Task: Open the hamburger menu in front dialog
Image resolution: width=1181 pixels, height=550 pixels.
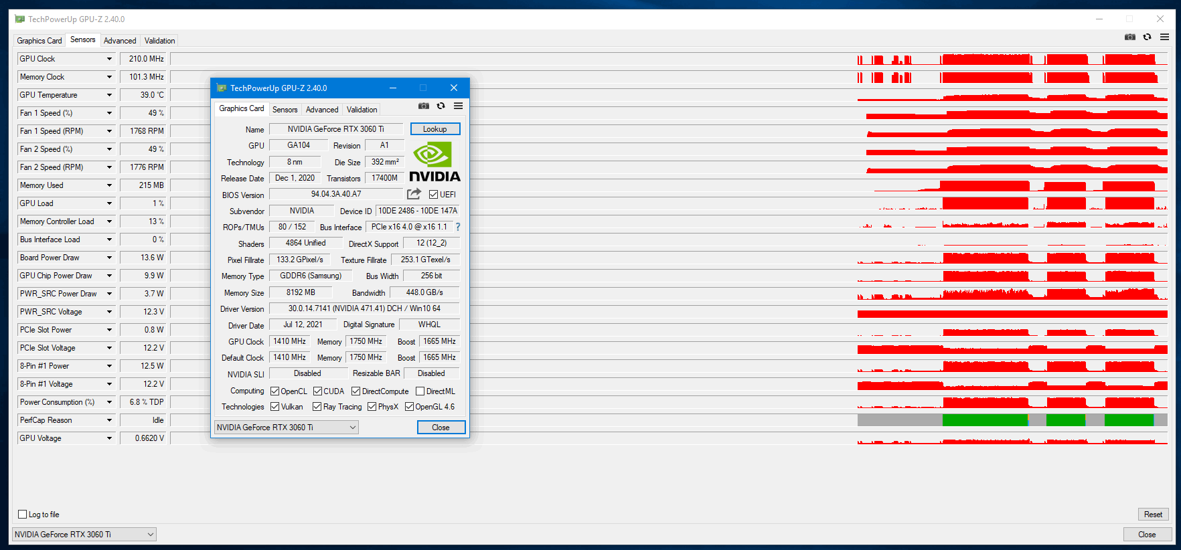Action: [458, 106]
